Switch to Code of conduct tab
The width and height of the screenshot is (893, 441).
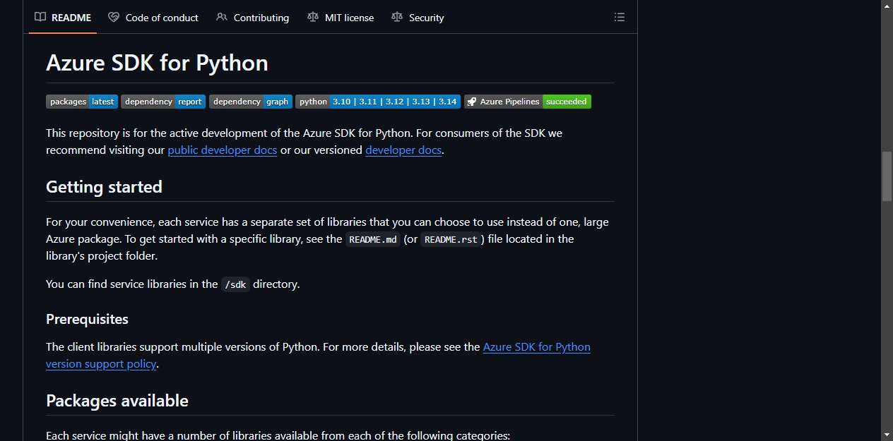pos(153,18)
